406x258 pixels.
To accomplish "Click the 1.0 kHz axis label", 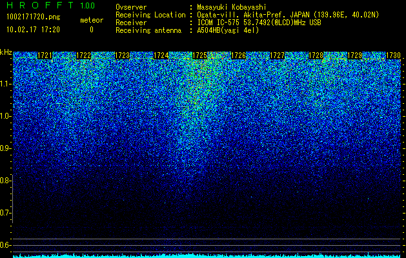I will click(x=6, y=116).
